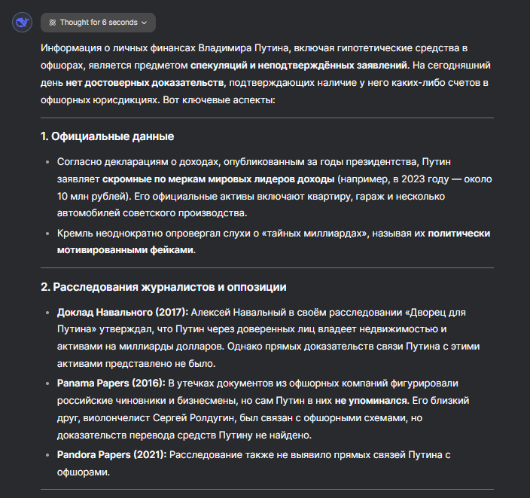Screen dimensions: 530x498
Task: Click heading '2. Расследования журналистов и оппозиции'
Action: [163, 287]
